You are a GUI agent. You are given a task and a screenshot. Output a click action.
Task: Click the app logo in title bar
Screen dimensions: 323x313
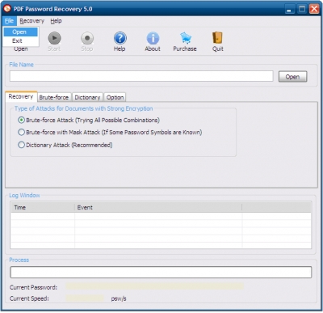[7, 9]
